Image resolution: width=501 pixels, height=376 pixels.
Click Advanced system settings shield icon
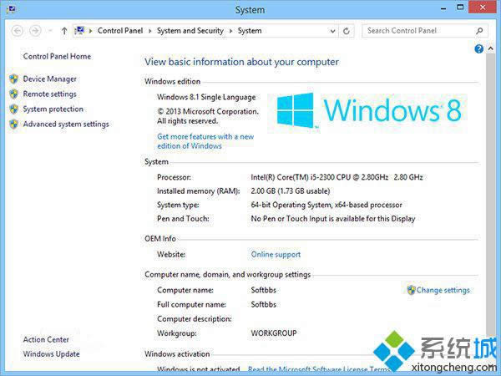(x=13, y=124)
